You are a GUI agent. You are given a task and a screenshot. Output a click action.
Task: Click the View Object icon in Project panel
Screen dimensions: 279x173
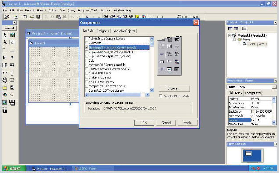pyautogui.click(x=236, y=29)
